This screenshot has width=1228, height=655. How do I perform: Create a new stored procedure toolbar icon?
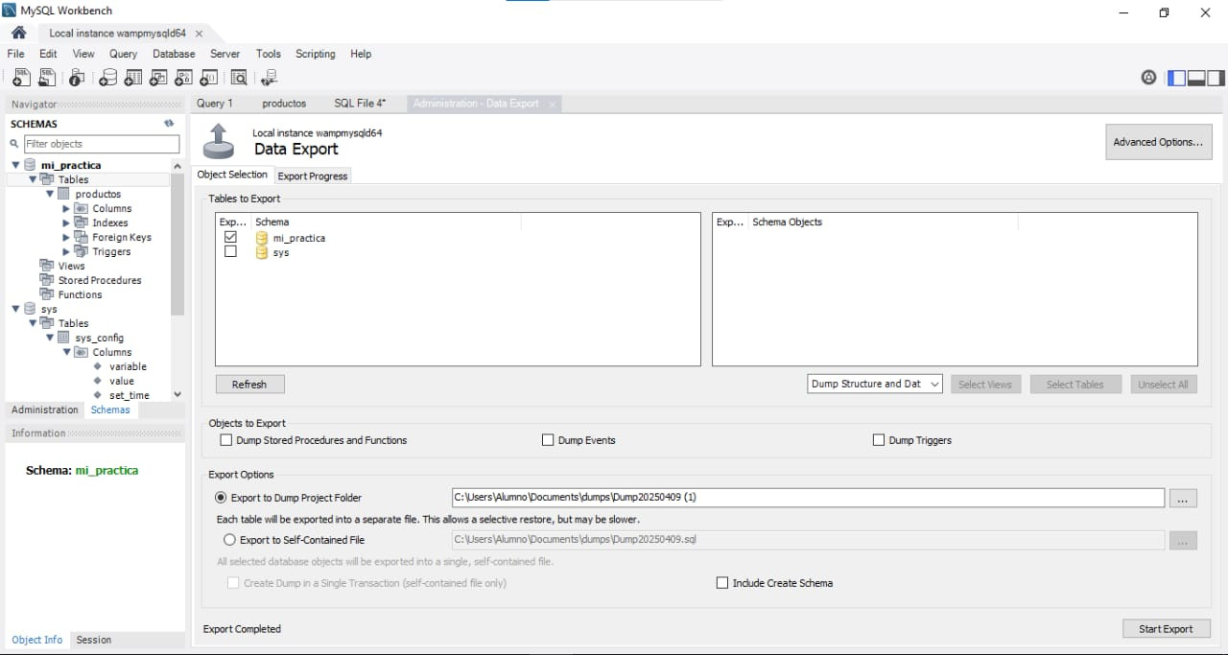coord(183,78)
